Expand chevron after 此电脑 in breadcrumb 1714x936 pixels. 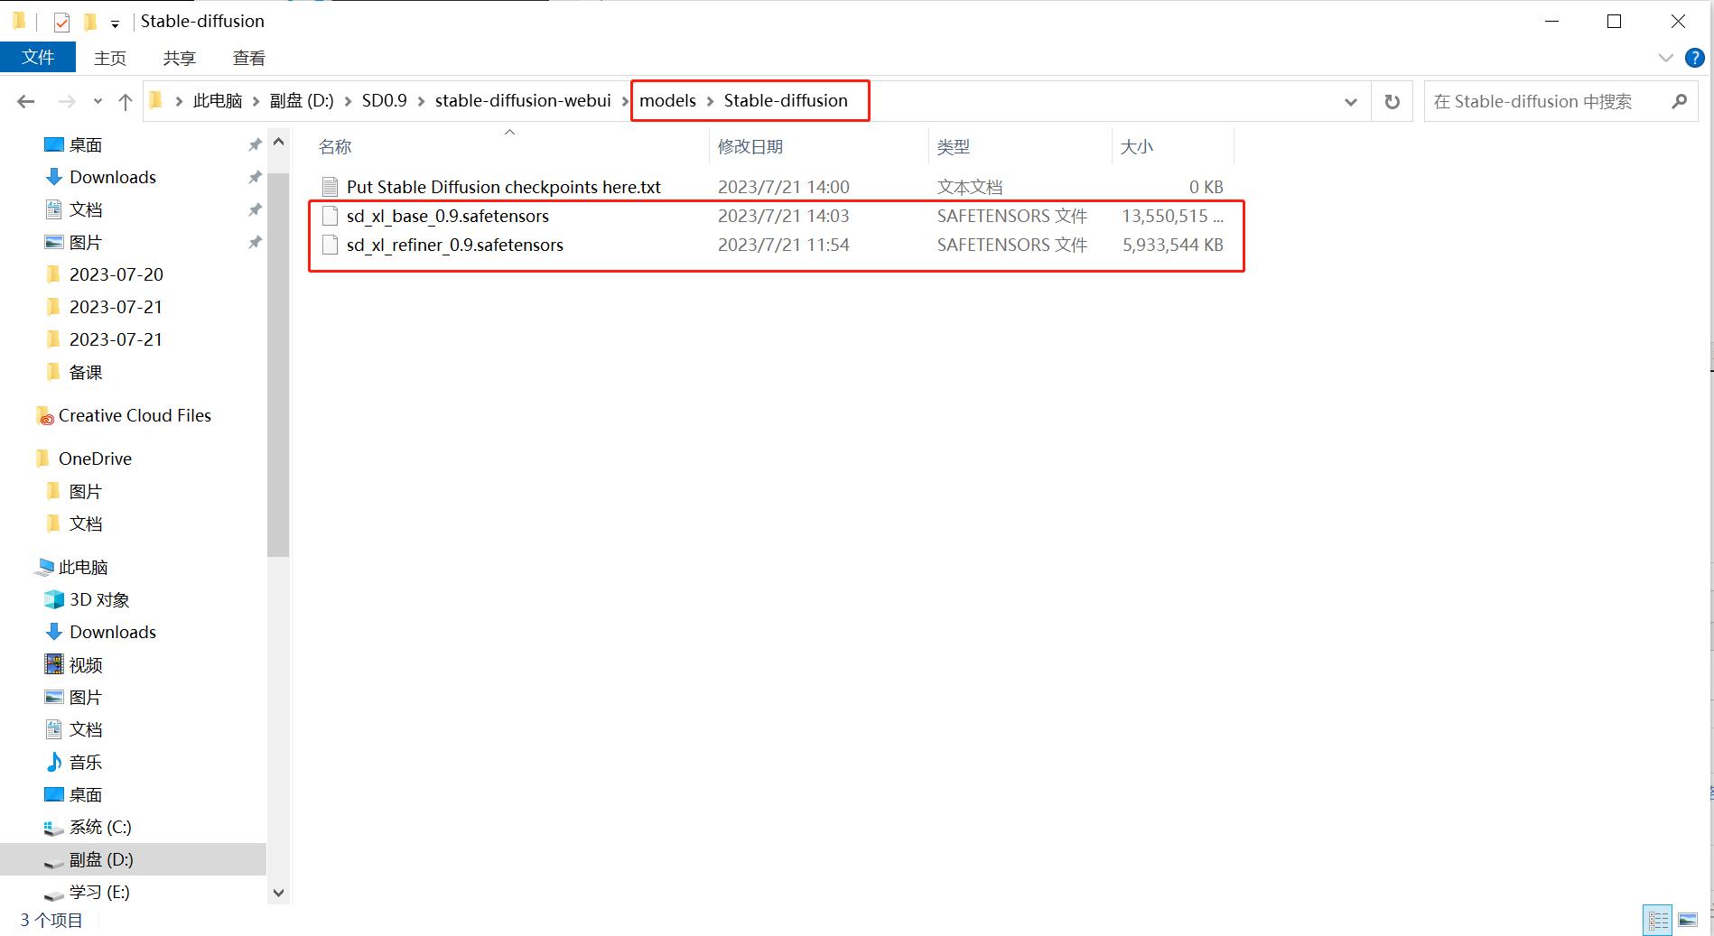click(256, 102)
